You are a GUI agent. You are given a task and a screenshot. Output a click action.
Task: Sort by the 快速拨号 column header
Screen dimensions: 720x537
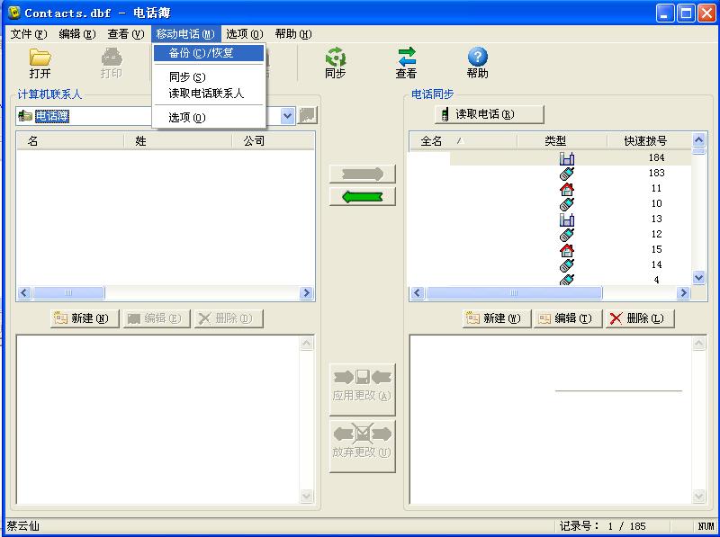point(649,141)
